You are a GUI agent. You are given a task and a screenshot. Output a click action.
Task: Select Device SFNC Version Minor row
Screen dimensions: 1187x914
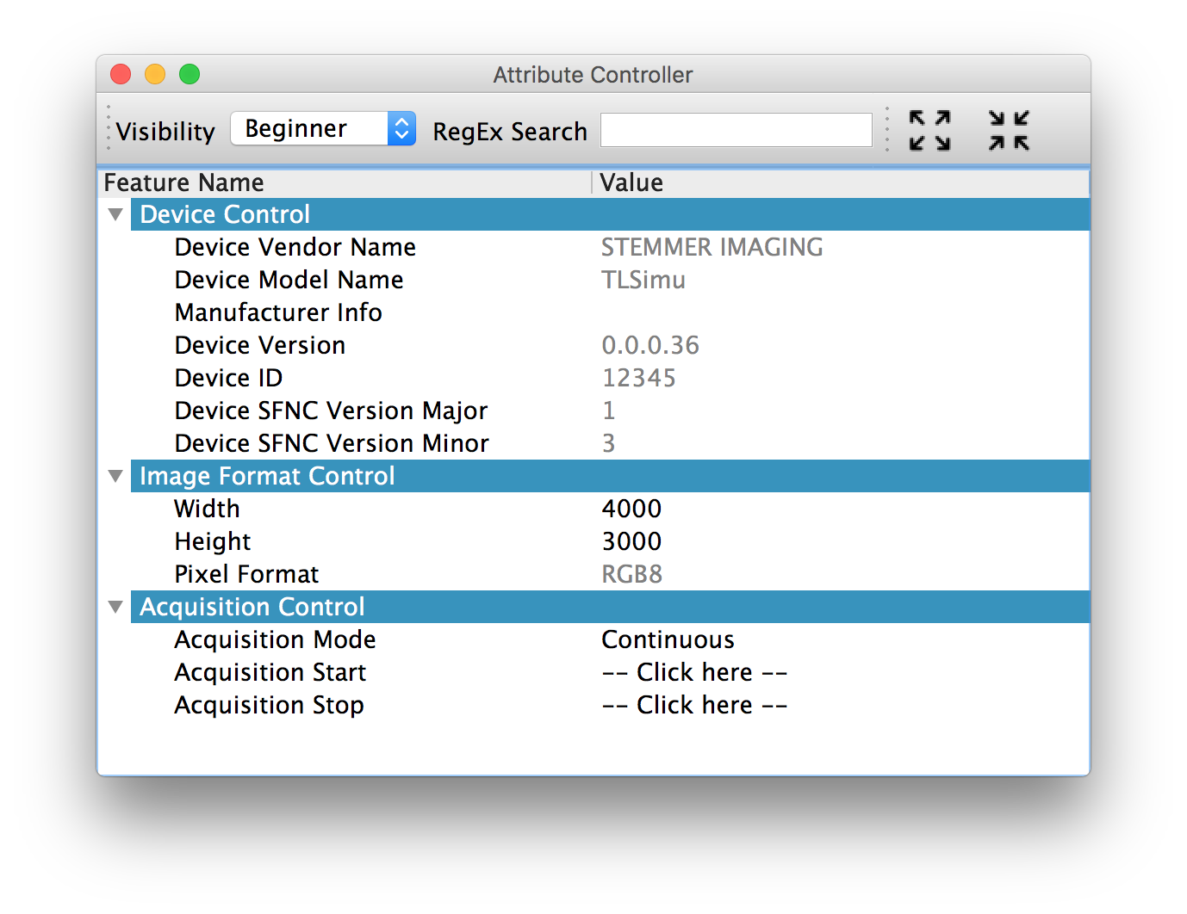point(593,443)
